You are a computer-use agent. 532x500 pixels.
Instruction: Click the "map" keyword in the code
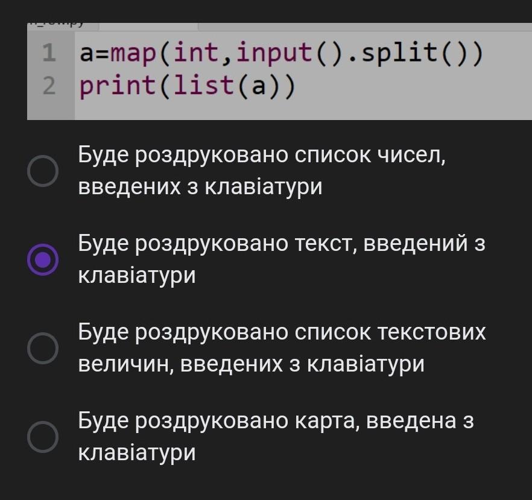[134, 54]
